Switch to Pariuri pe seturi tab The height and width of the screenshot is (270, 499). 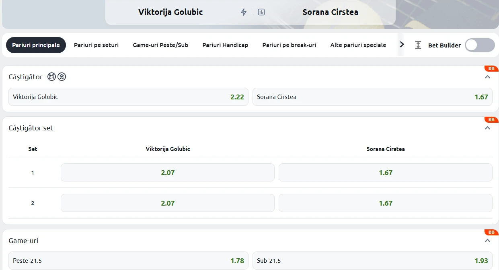tap(96, 45)
